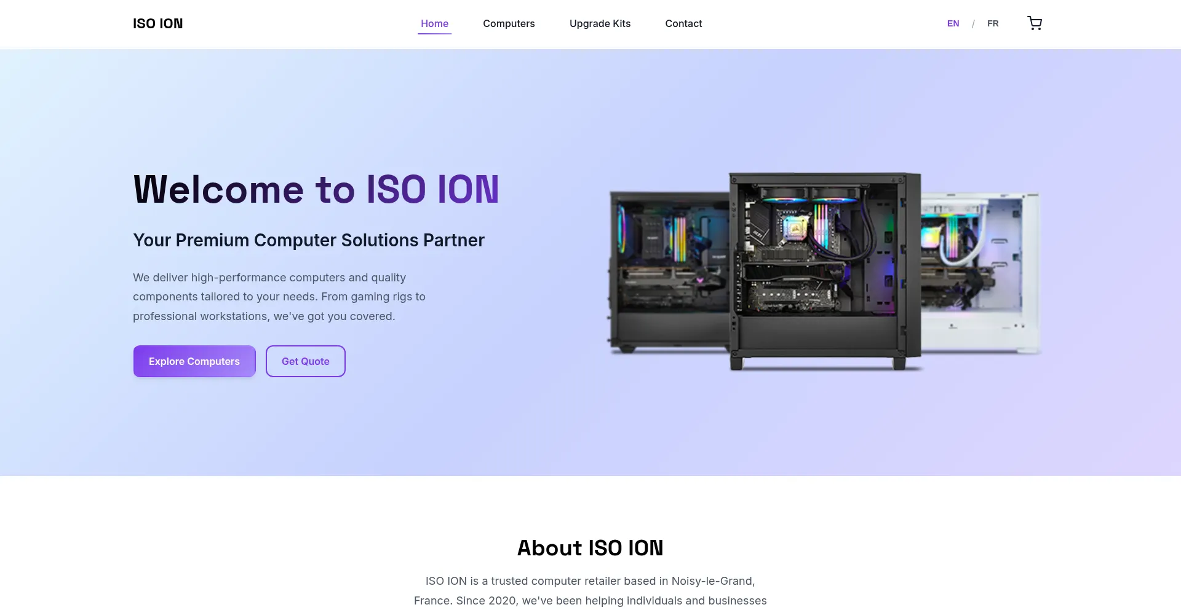The width and height of the screenshot is (1181, 610).
Task: Open the Contact page link
Action: (x=683, y=23)
